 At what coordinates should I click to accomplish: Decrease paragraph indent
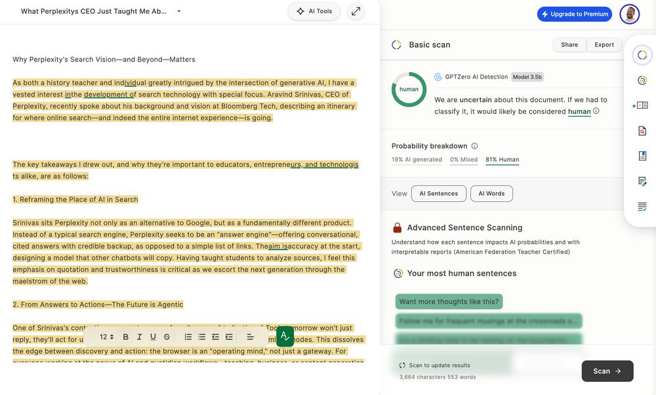coord(215,337)
